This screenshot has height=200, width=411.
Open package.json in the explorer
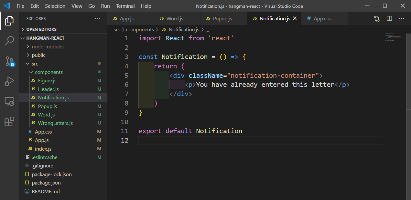(63, 183)
